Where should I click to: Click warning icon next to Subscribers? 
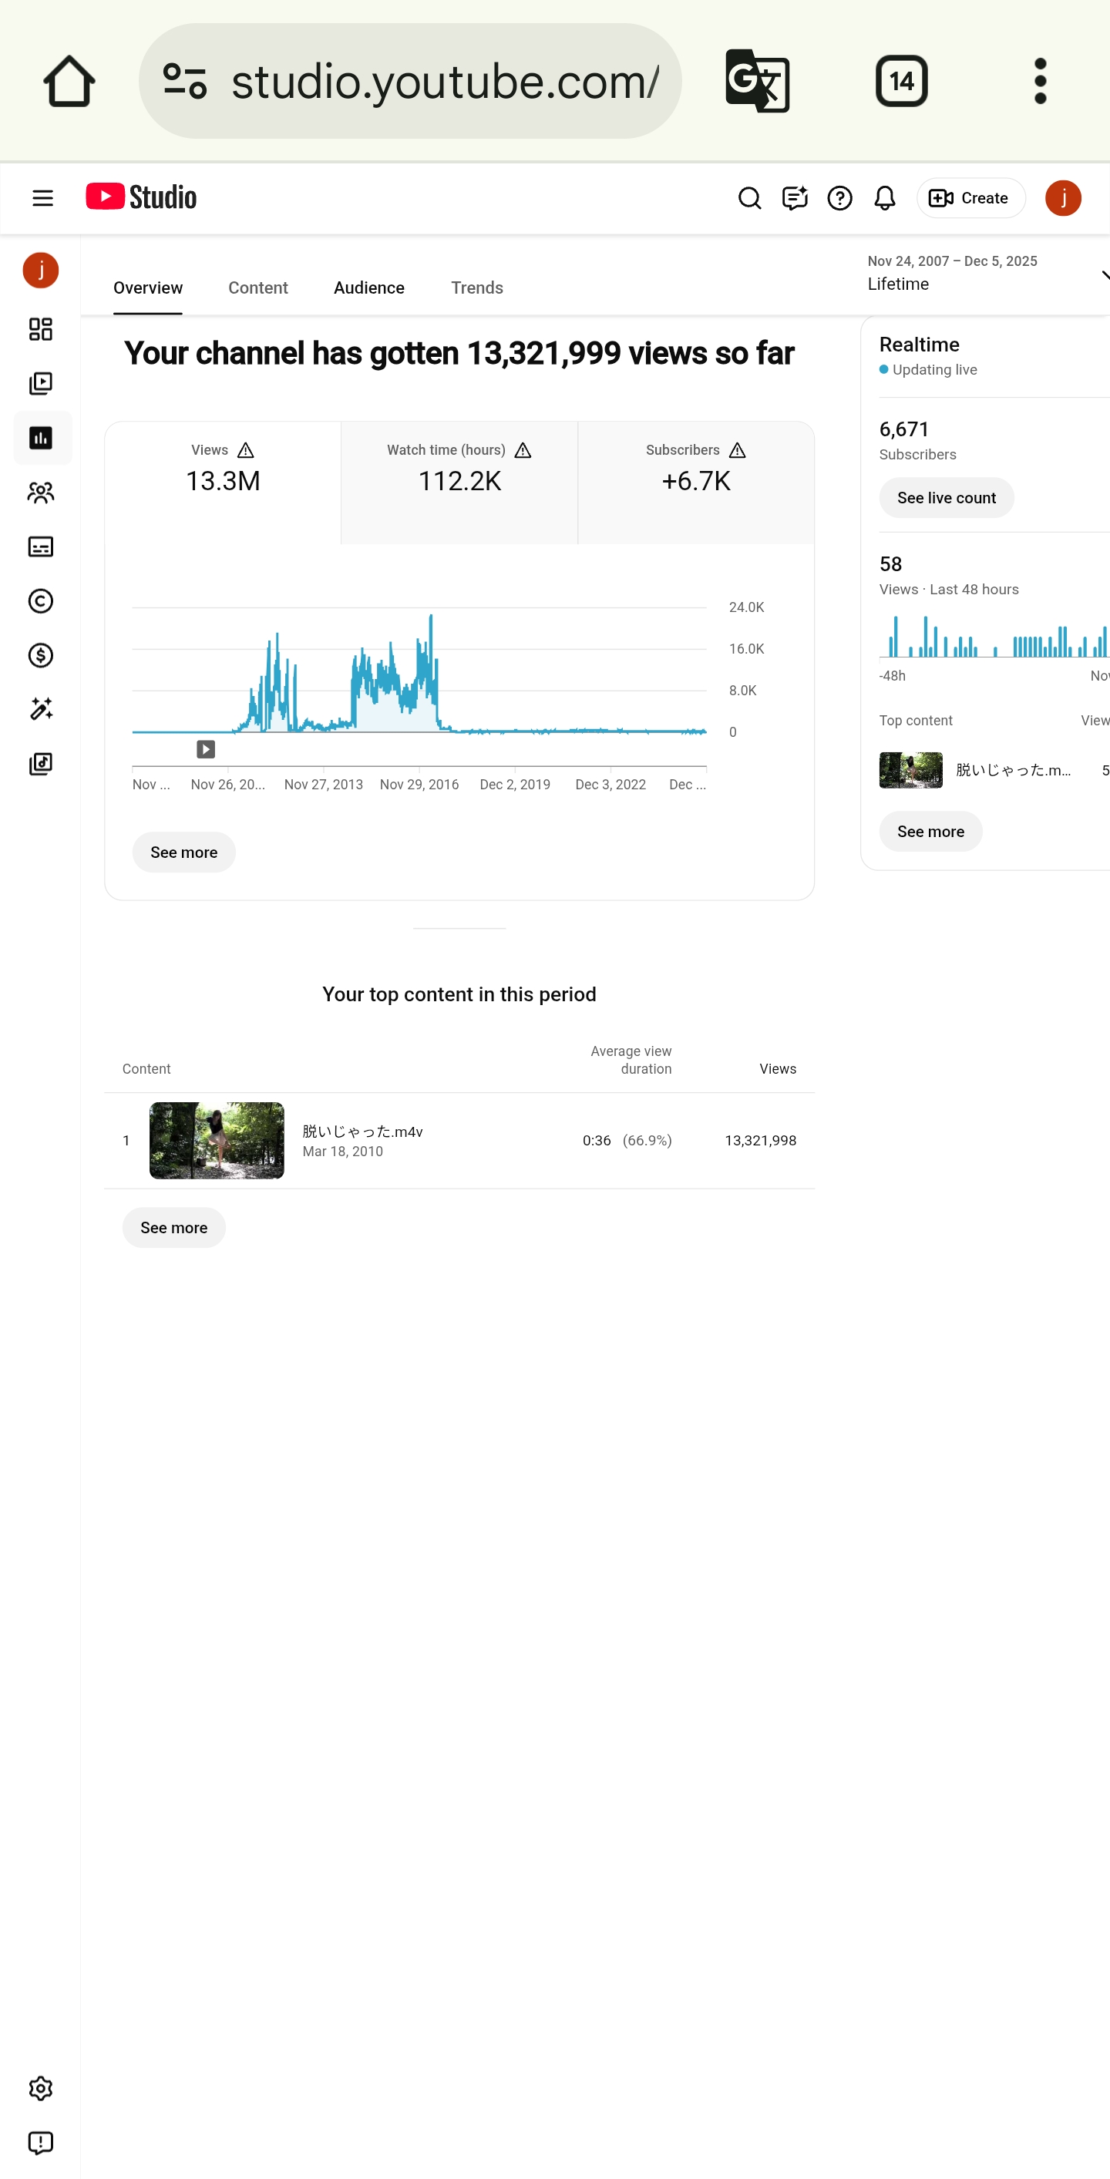click(x=738, y=450)
